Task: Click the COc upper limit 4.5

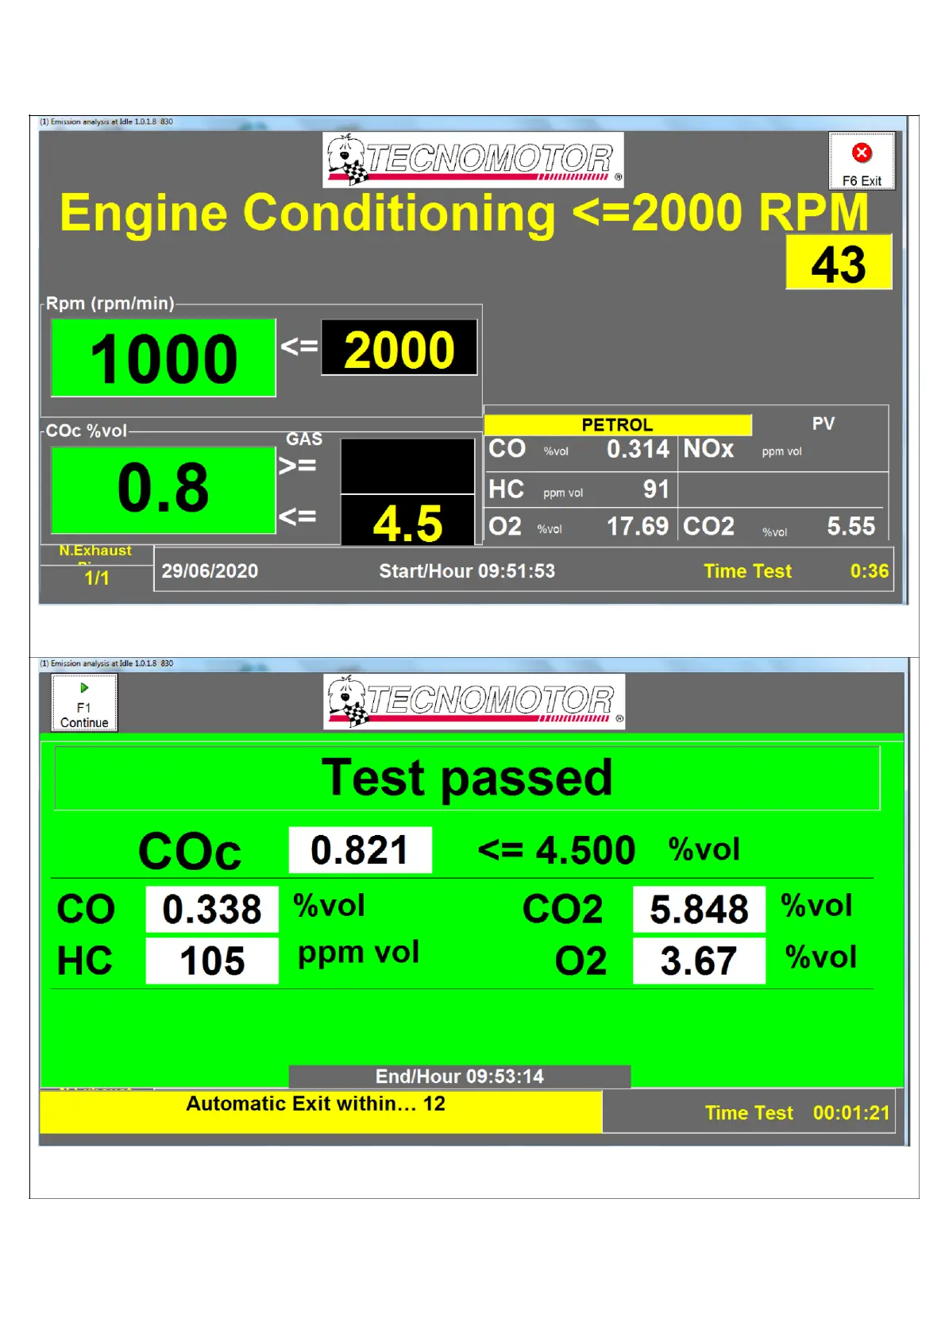Action: coord(407,520)
